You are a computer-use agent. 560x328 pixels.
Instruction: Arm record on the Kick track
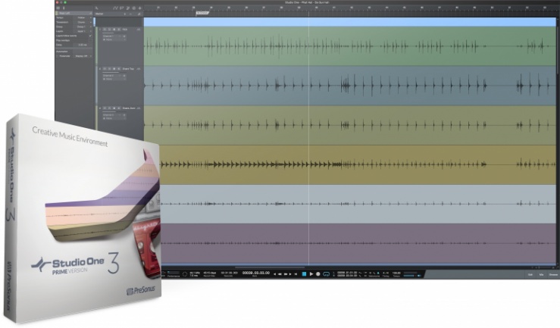(114, 30)
